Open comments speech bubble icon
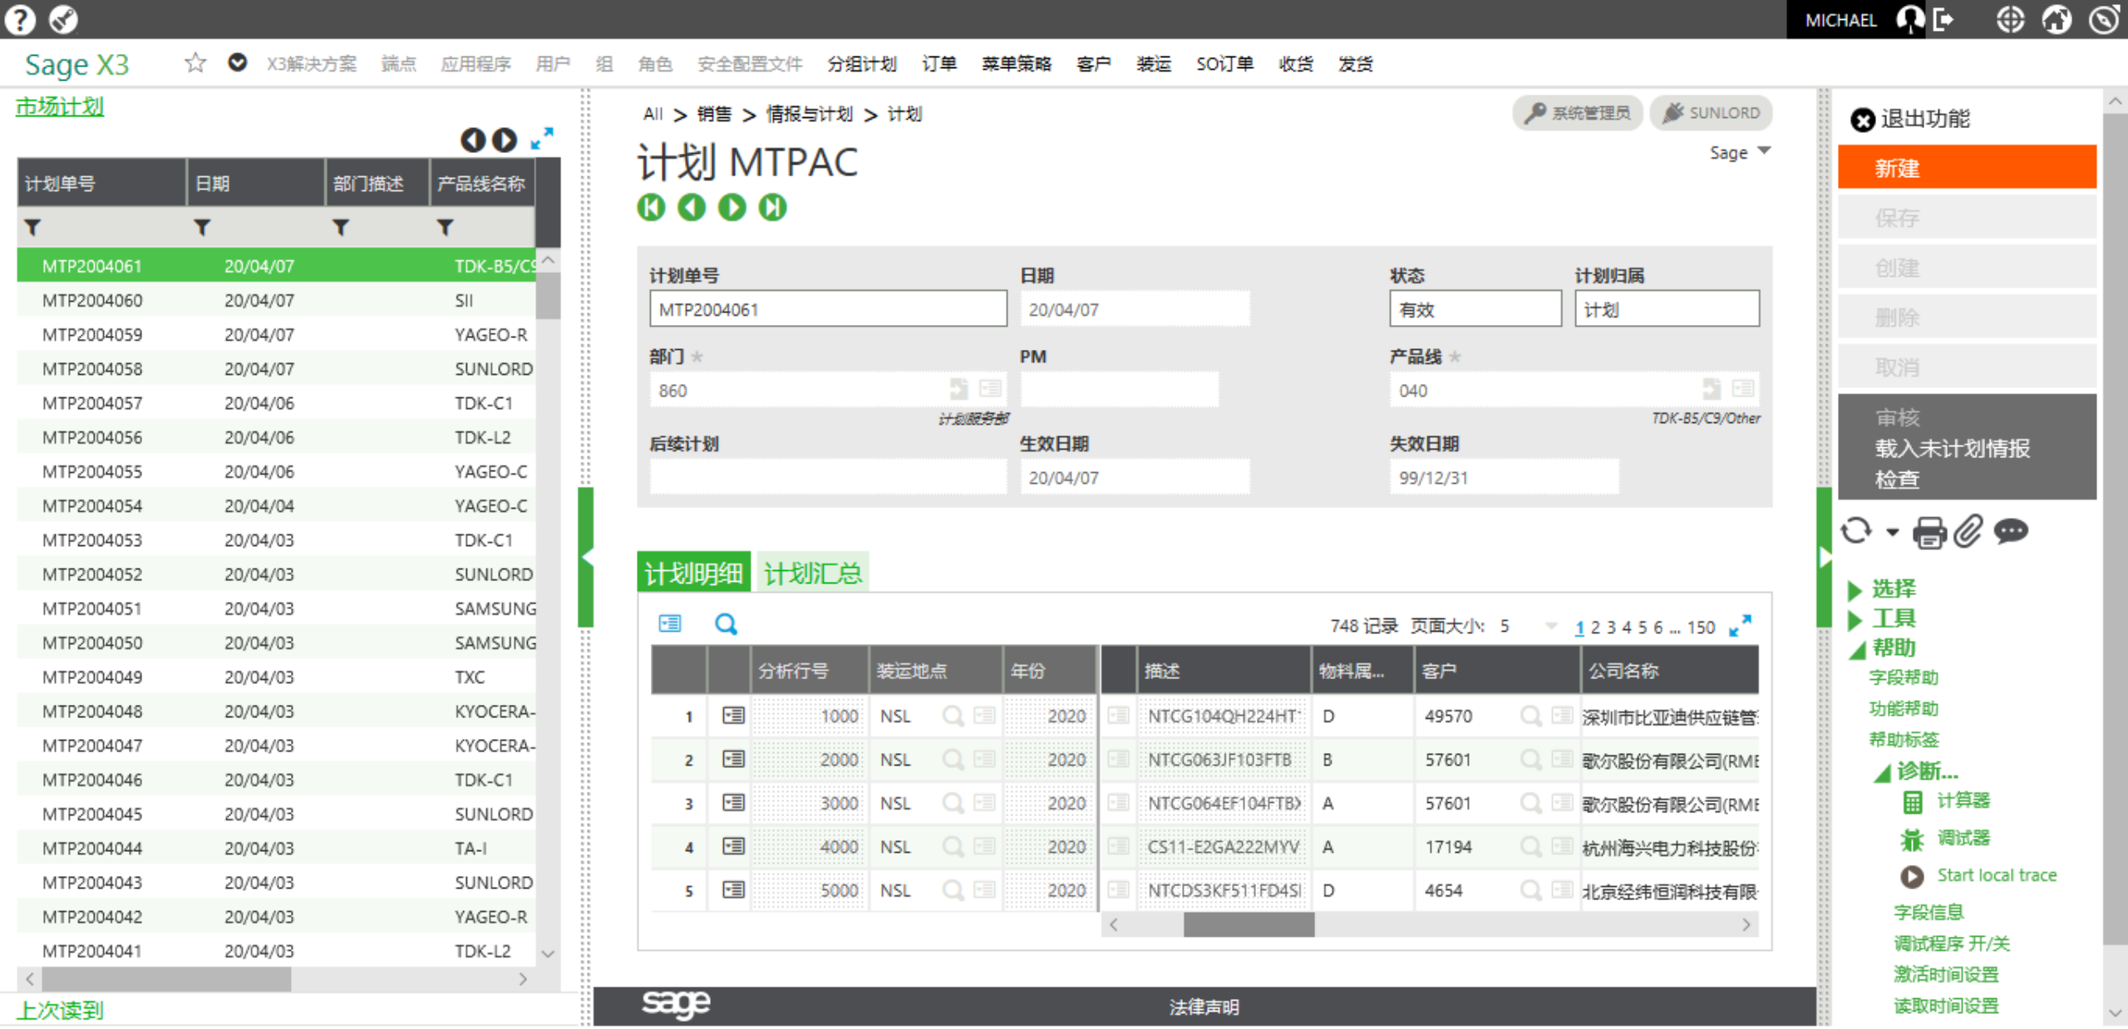This screenshot has width=2128, height=1029. [2011, 530]
